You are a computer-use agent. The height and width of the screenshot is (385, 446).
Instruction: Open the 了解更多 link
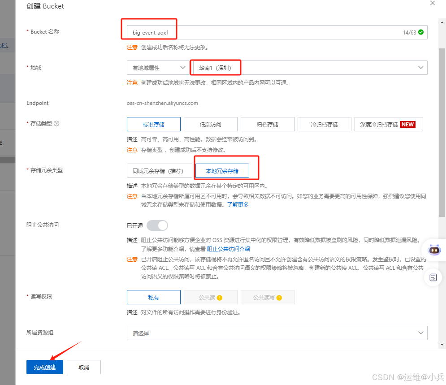[238, 205]
